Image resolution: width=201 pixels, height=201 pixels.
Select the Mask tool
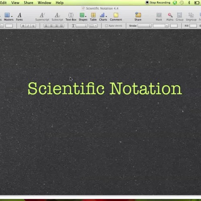[x=159, y=16]
